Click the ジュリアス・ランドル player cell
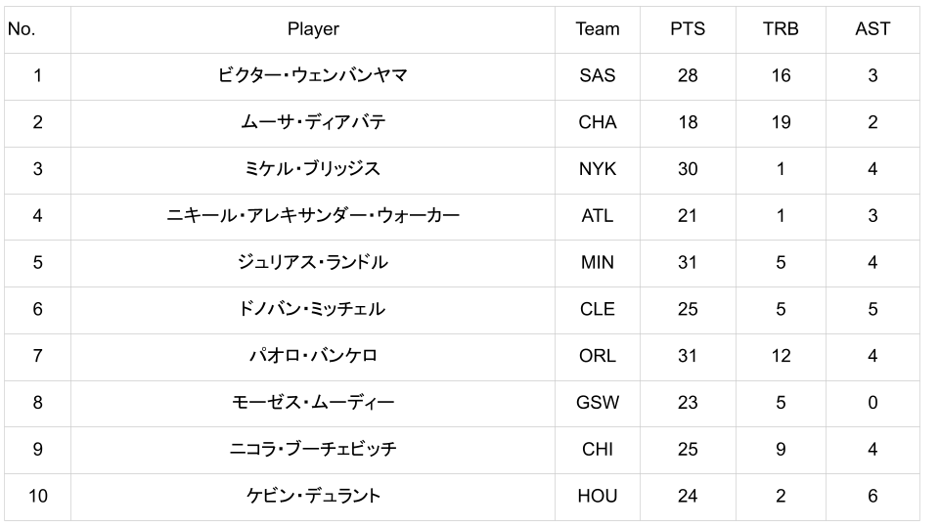 313,262
